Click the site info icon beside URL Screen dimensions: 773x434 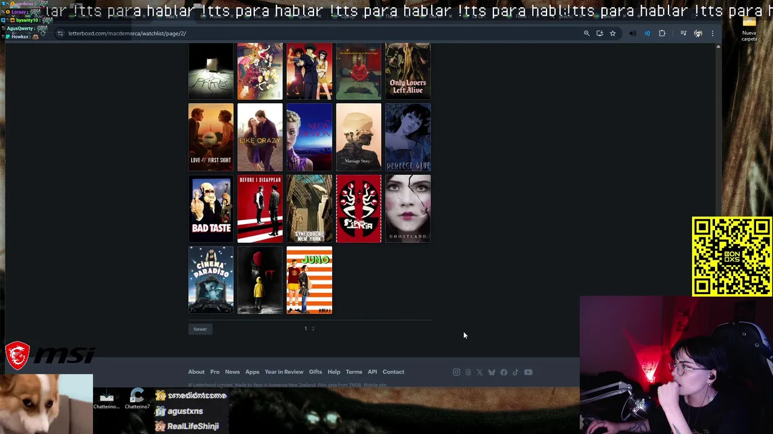[60, 33]
